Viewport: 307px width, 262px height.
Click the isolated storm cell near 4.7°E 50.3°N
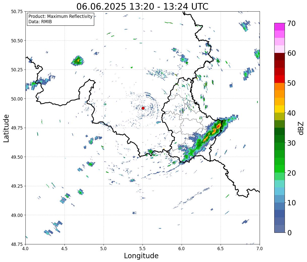78,61
